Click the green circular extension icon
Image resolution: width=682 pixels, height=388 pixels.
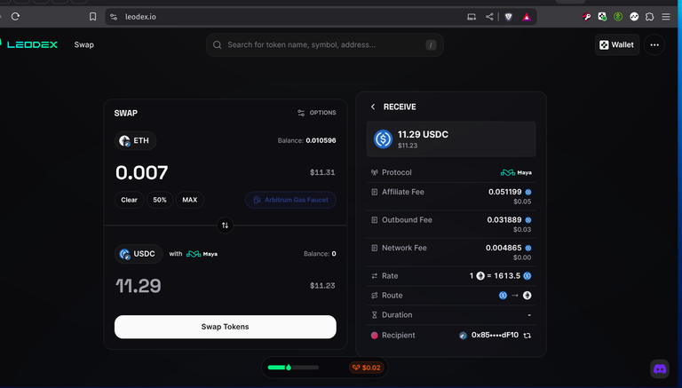(618, 17)
